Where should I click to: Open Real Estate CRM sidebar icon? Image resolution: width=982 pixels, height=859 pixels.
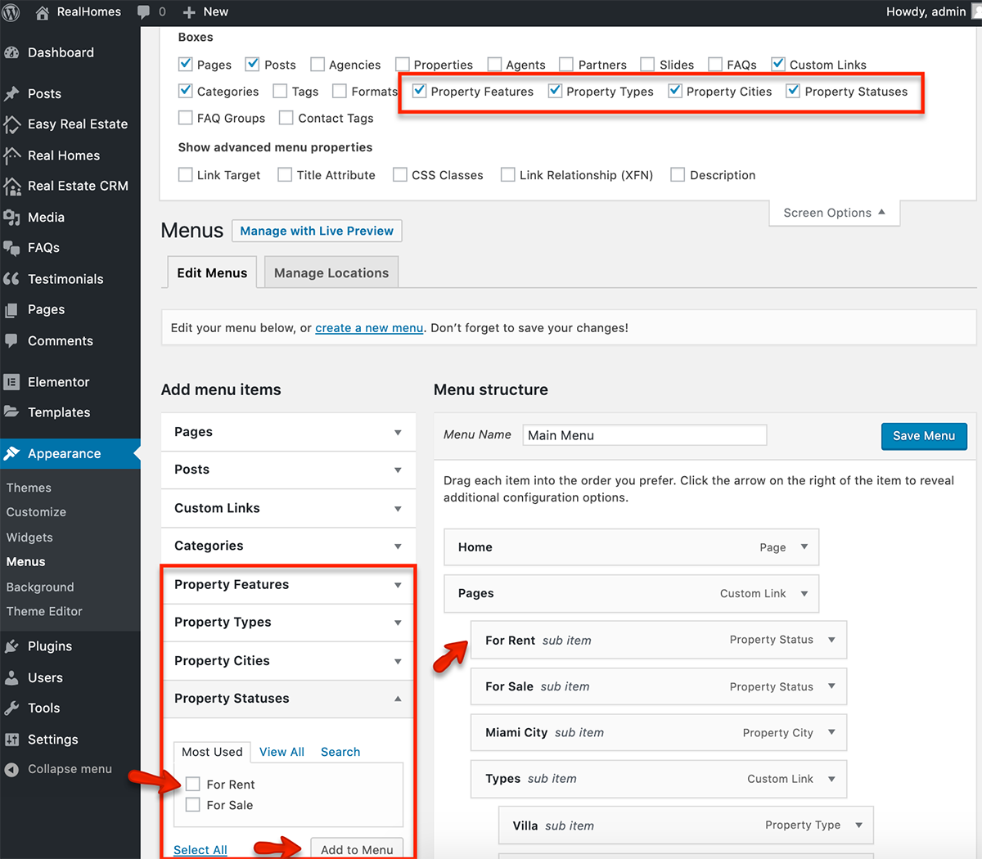(12, 186)
